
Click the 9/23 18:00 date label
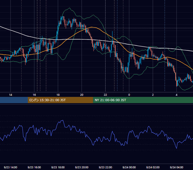click(58, 167)
